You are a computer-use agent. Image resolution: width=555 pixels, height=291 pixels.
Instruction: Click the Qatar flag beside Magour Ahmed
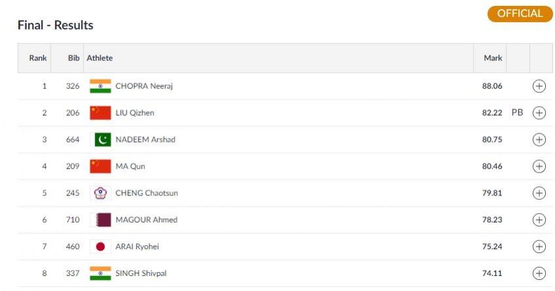tap(100, 220)
